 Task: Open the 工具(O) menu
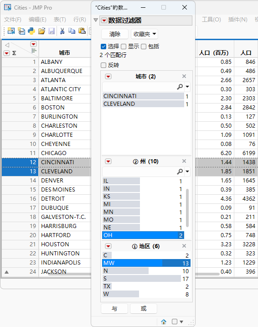pyautogui.click(x=212, y=20)
